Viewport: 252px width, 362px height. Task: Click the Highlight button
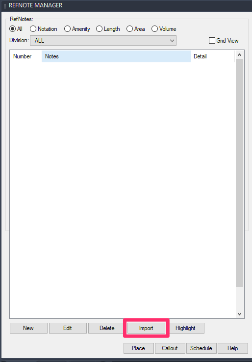click(x=185, y=328)
